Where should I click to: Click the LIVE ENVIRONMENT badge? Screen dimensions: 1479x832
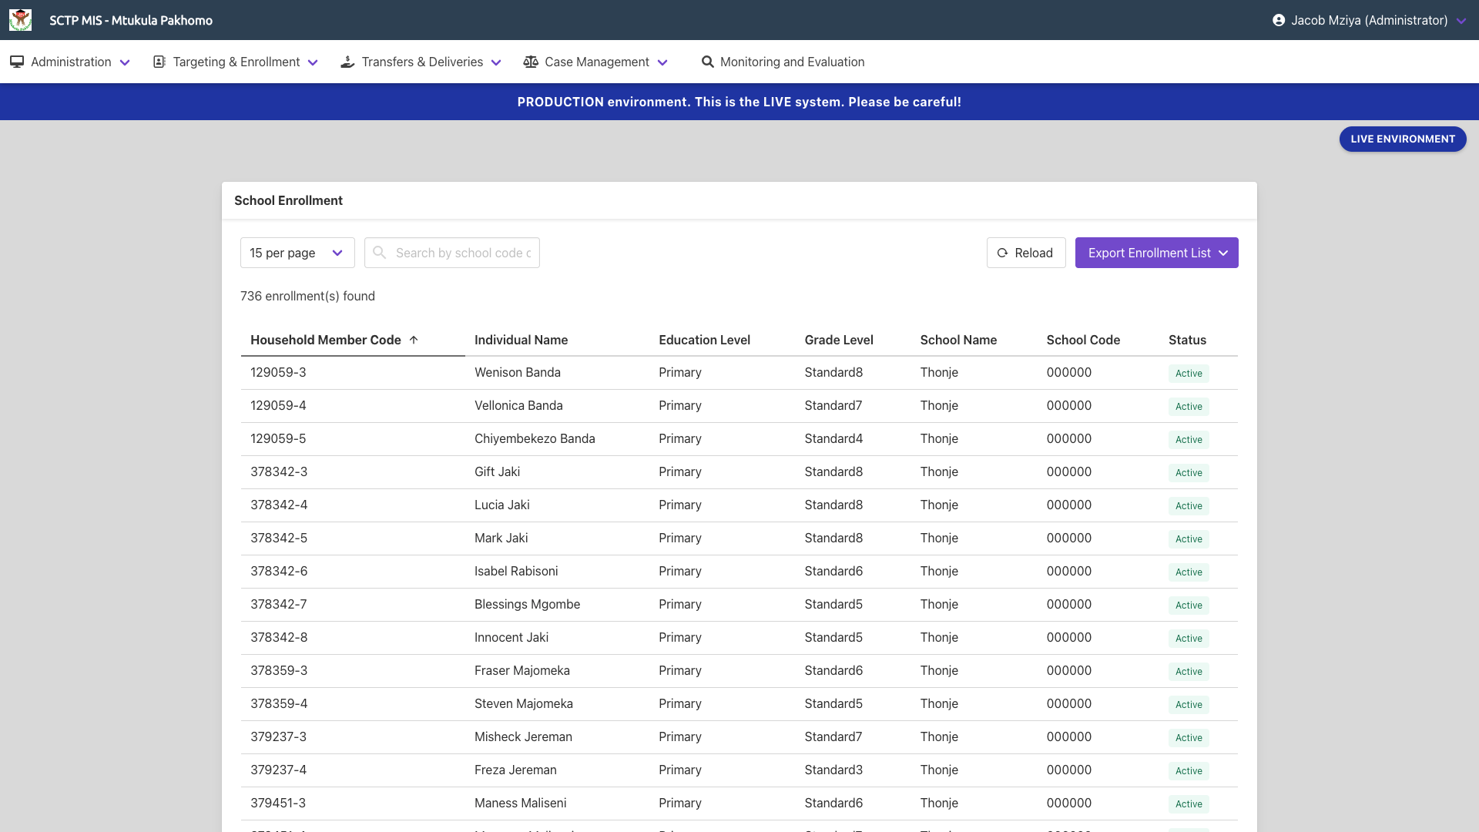(1403, 139)
